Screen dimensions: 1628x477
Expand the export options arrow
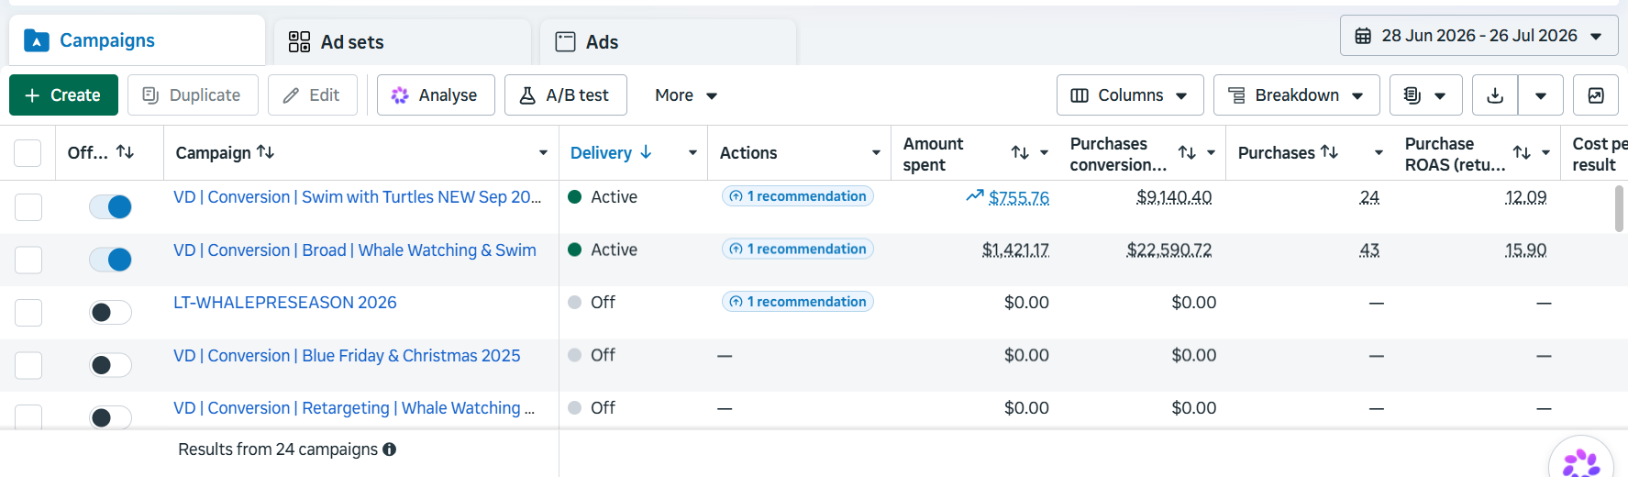pyautogui.click(x=1541, y=95)
